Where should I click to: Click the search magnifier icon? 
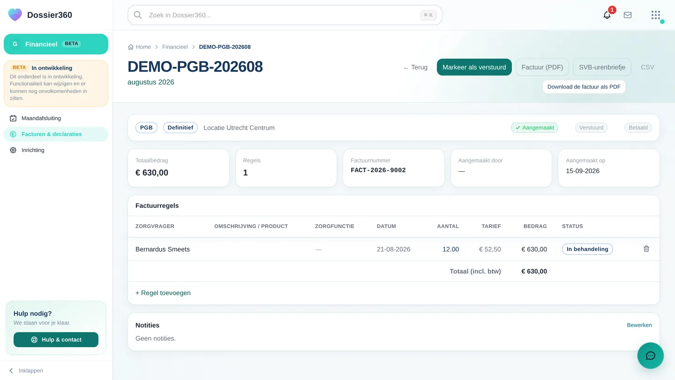138,15
